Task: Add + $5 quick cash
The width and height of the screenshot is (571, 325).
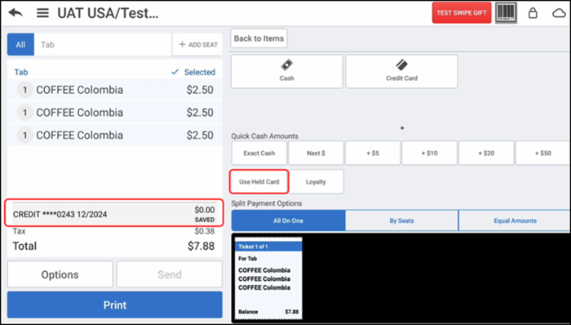Action: click(x=373, y=153)
